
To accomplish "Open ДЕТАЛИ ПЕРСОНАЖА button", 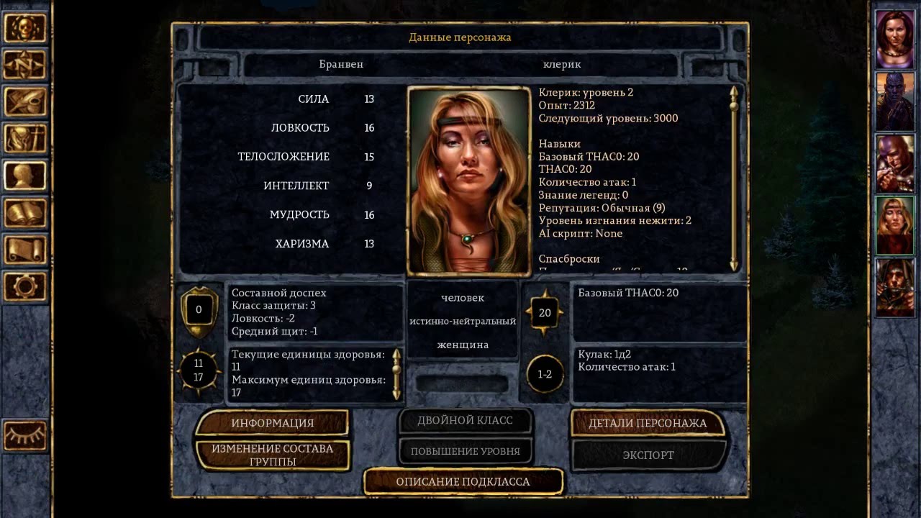I will click(648, 423).
